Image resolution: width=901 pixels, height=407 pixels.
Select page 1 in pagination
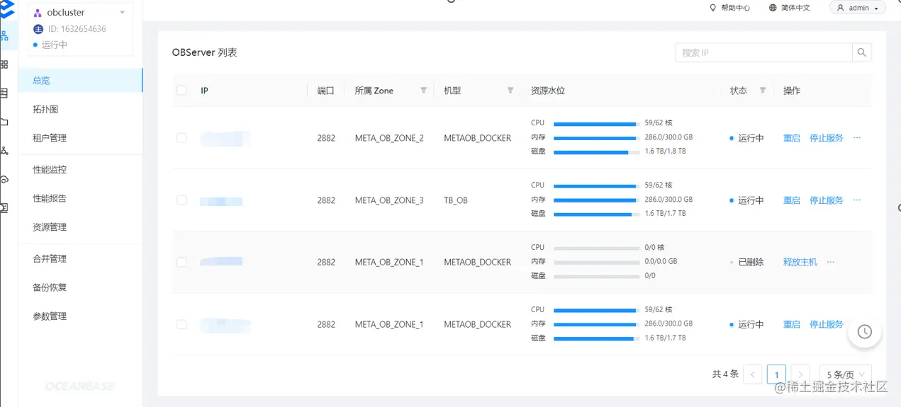point(776,374)
